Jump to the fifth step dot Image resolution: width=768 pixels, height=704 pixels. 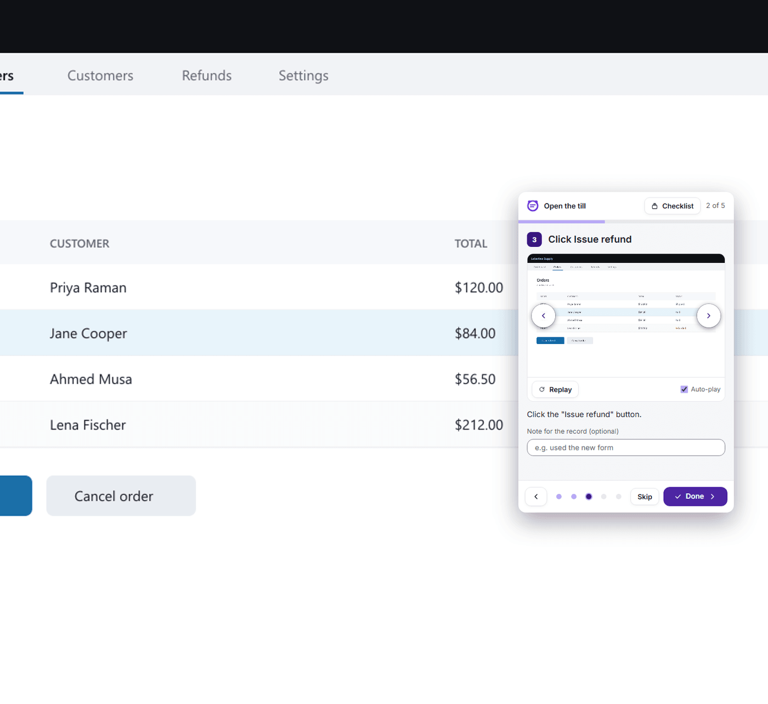[619, 497]
